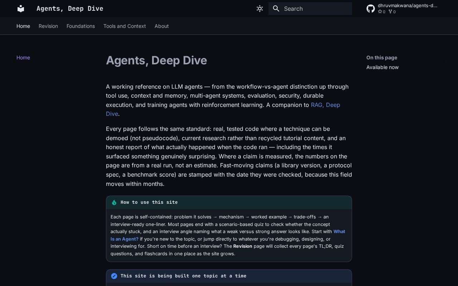
Task: Click the repository stars count
Action: (x=382, y=12)
